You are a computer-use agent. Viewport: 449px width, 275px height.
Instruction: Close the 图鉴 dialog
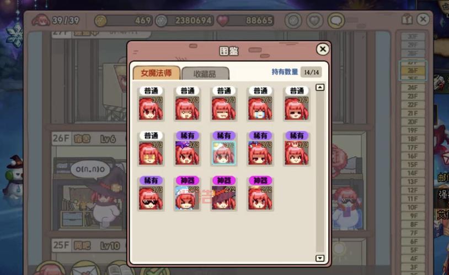[x=323, y=49]
